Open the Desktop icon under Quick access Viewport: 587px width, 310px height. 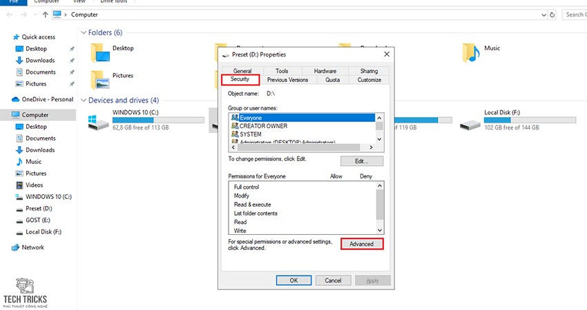tap(19, 49)
